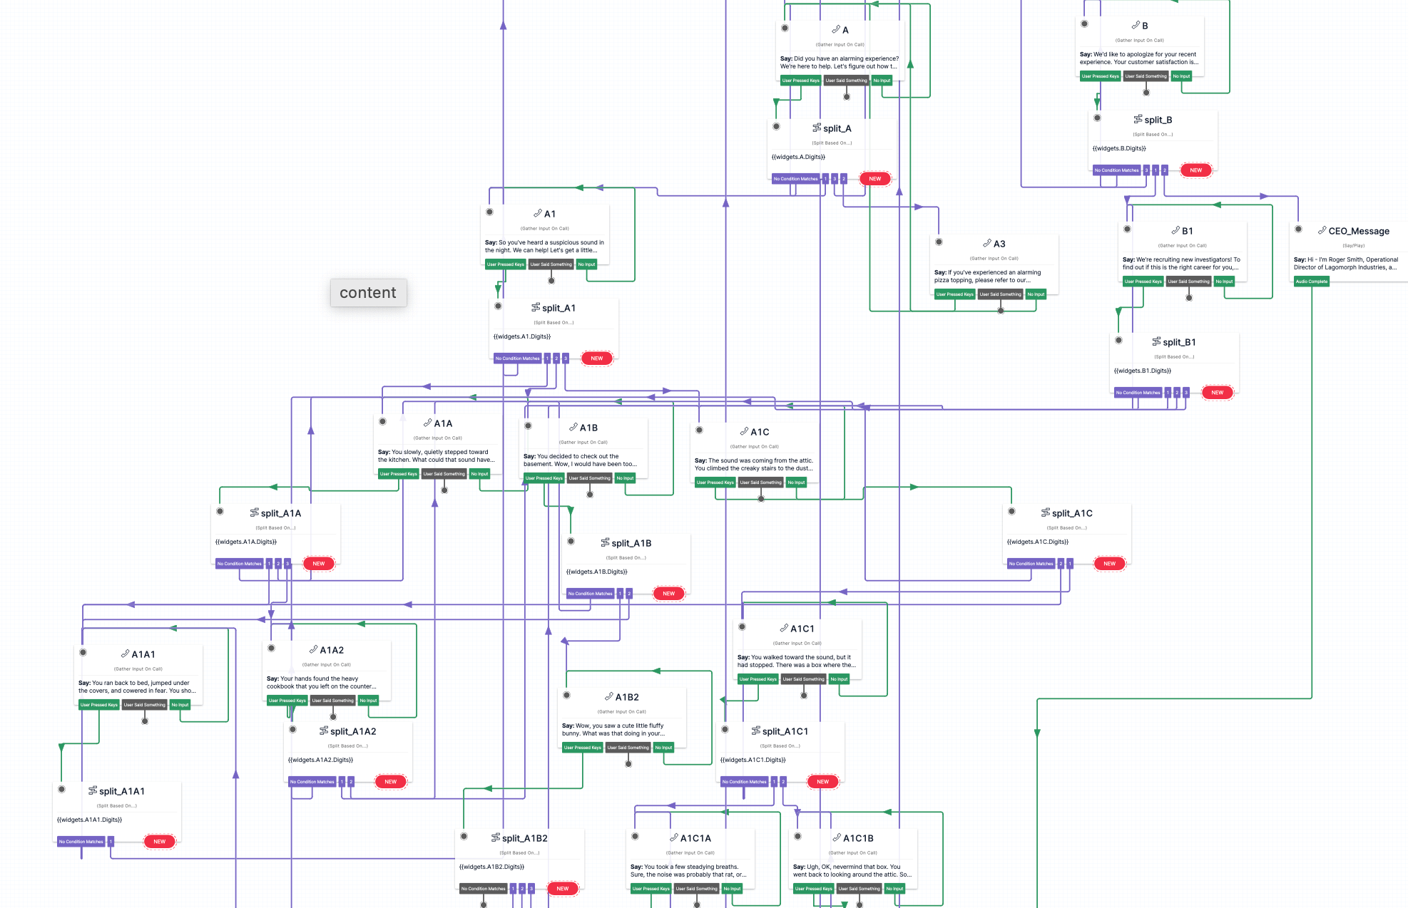
Task: Click NEW on the split_A1A1 widget
Action: [160, 842]
